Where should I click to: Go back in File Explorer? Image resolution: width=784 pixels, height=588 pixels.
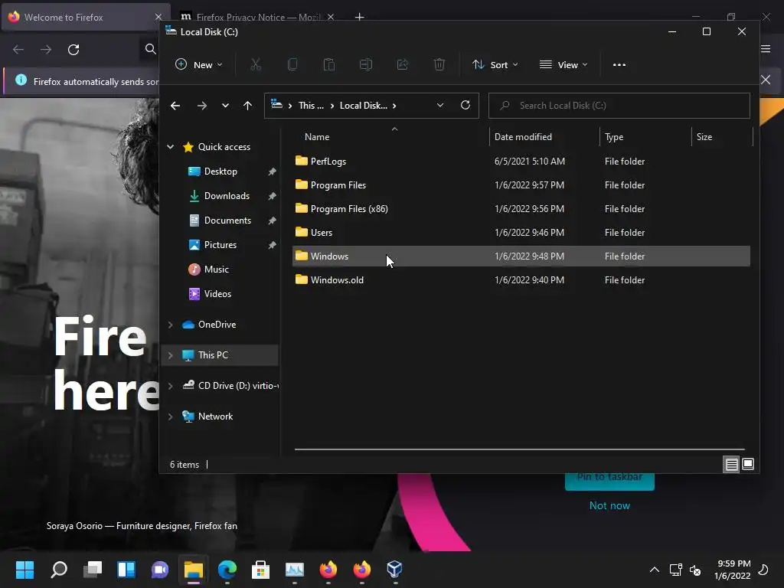175,106
